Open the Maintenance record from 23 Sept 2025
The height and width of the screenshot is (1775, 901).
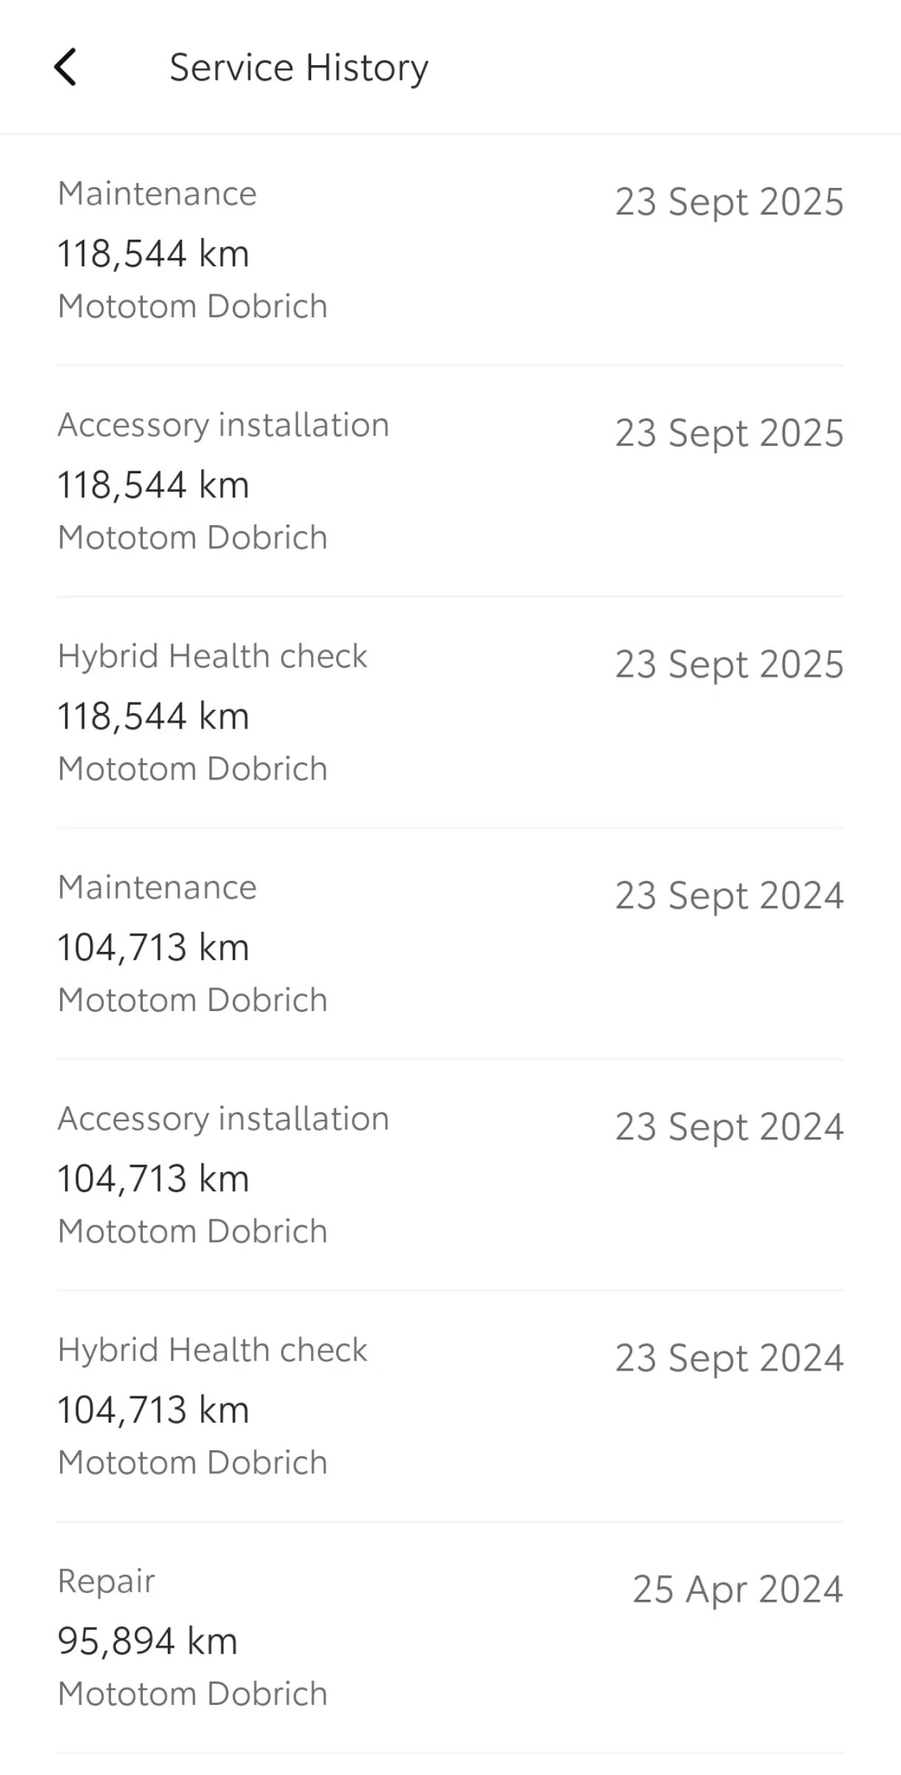[157, 194]
